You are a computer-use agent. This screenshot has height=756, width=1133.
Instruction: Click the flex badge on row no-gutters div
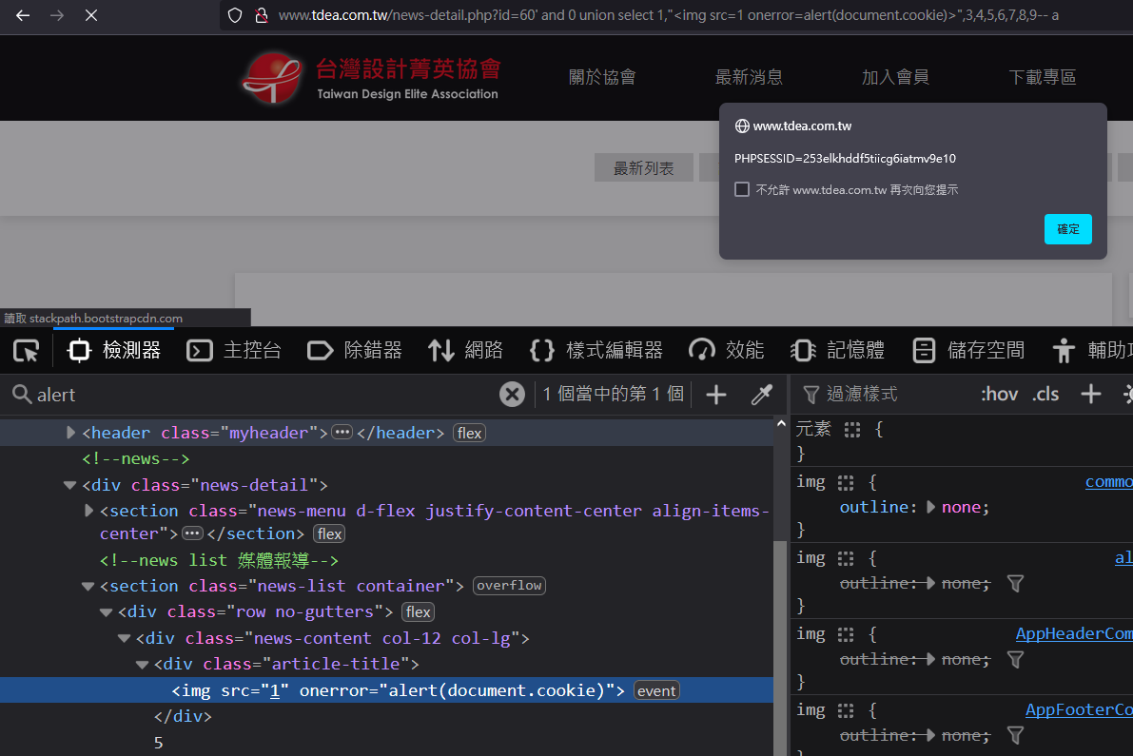tap(419, 612)
